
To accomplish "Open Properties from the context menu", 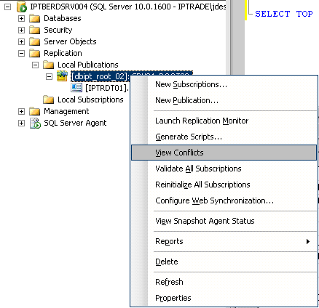I will 224,298.
